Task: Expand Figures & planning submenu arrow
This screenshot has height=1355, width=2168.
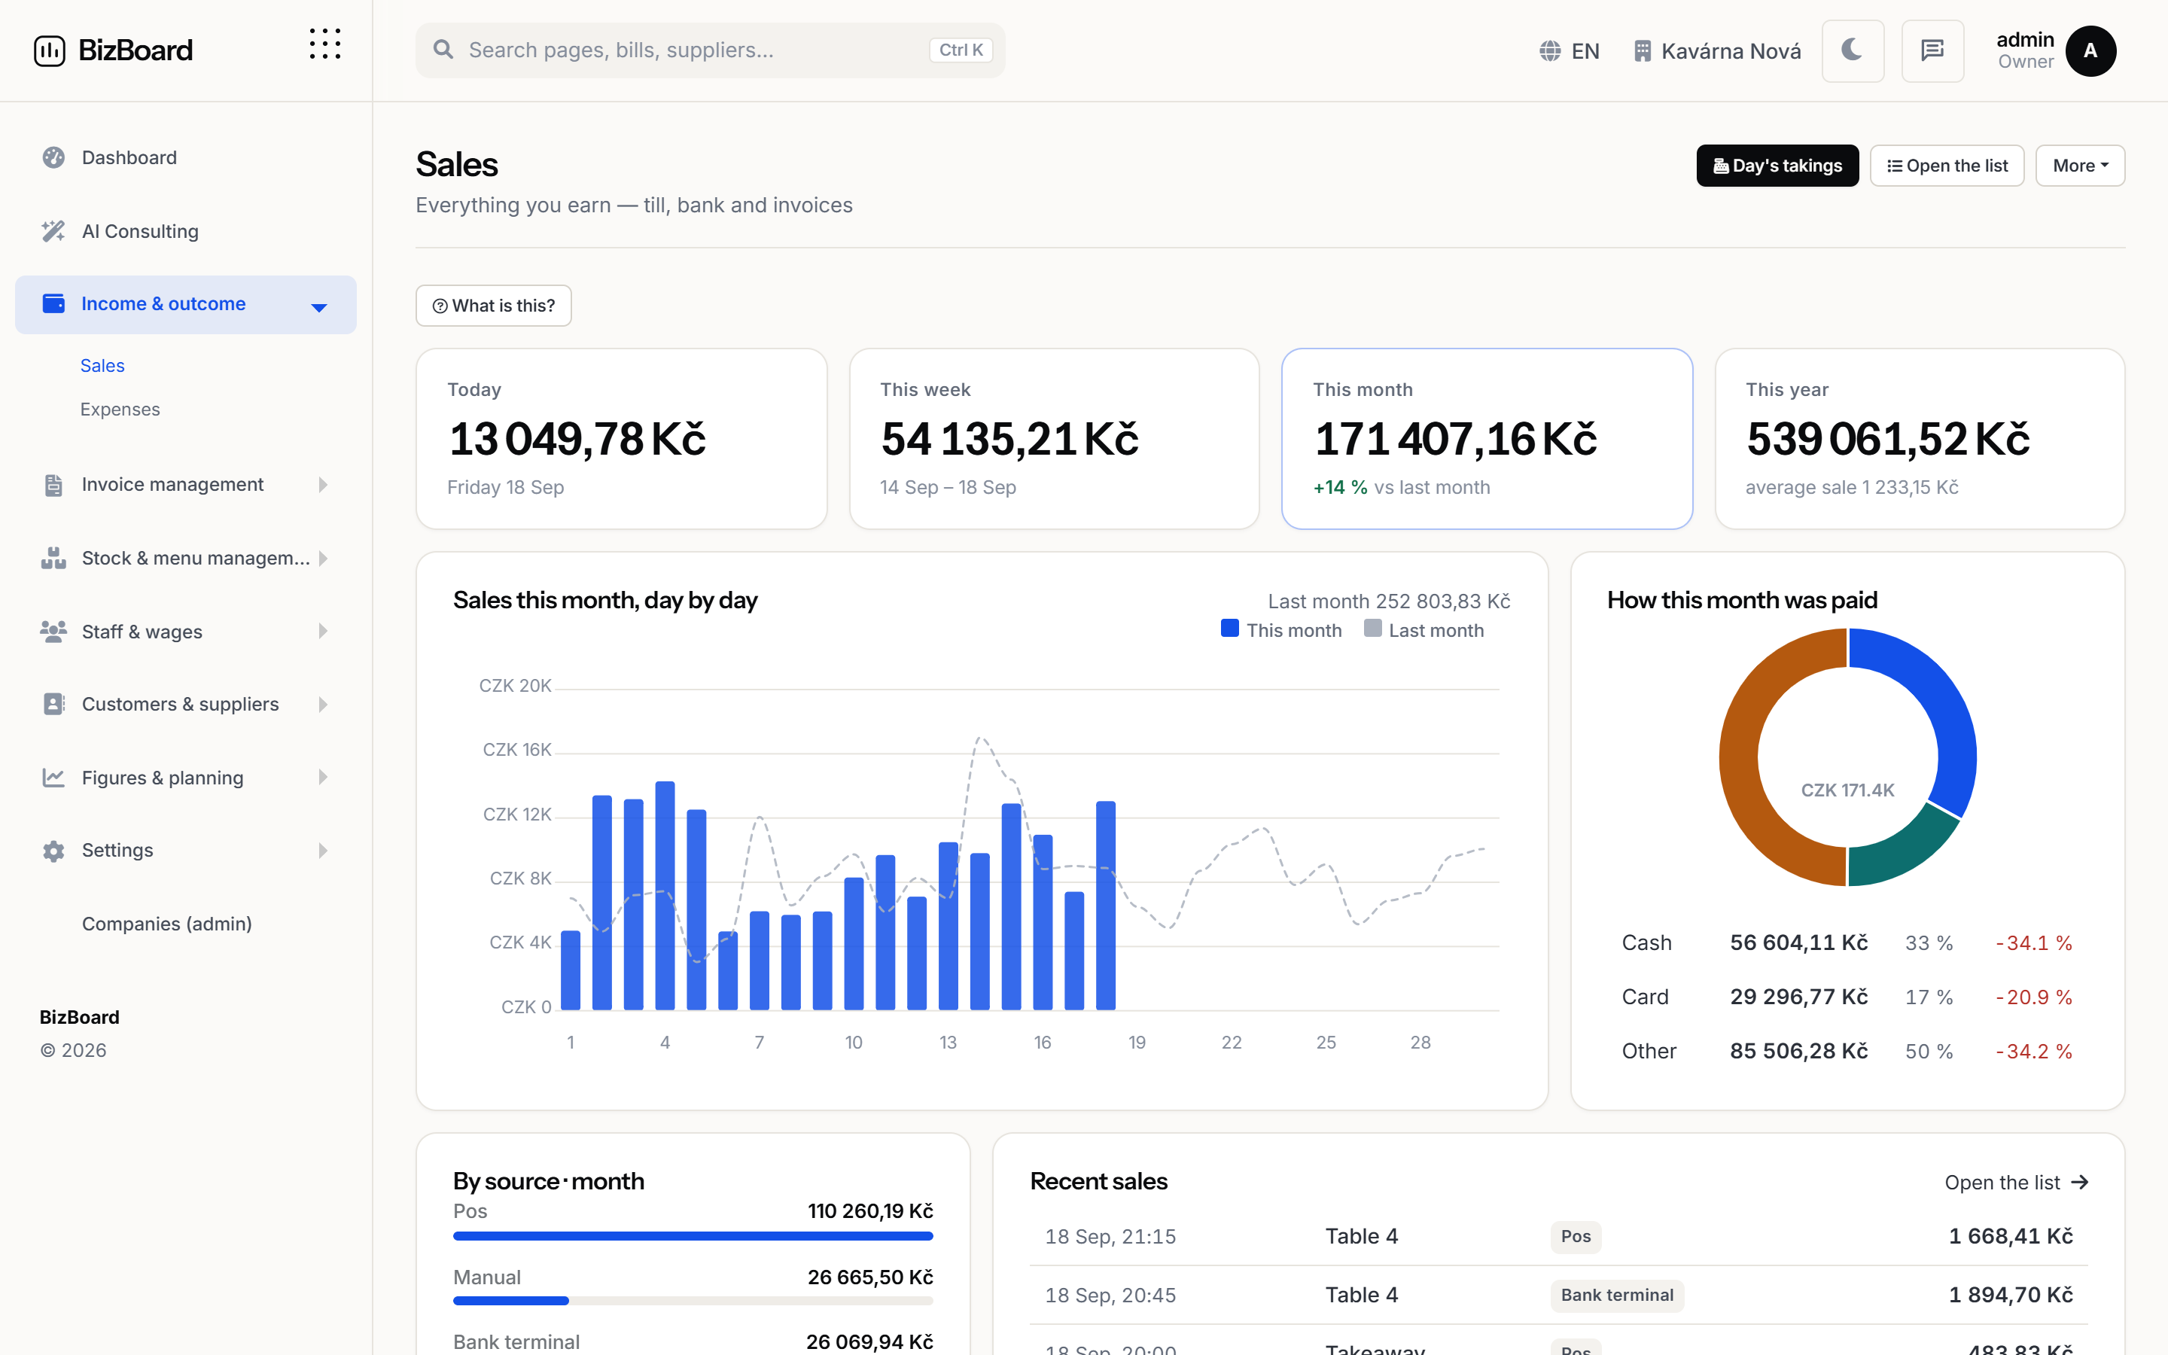Action: tap(322, 778)
